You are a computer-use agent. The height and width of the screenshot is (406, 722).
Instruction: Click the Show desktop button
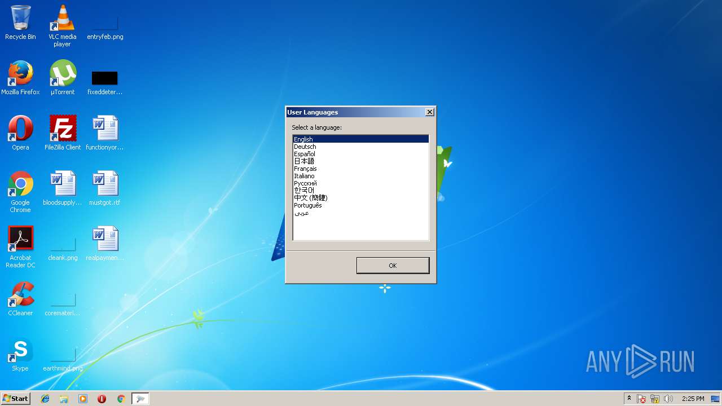coord(716,399)
